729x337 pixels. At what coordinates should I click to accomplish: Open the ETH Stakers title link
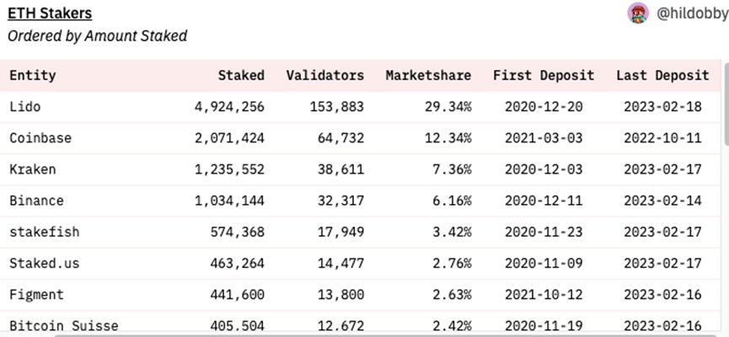(50, 13)
